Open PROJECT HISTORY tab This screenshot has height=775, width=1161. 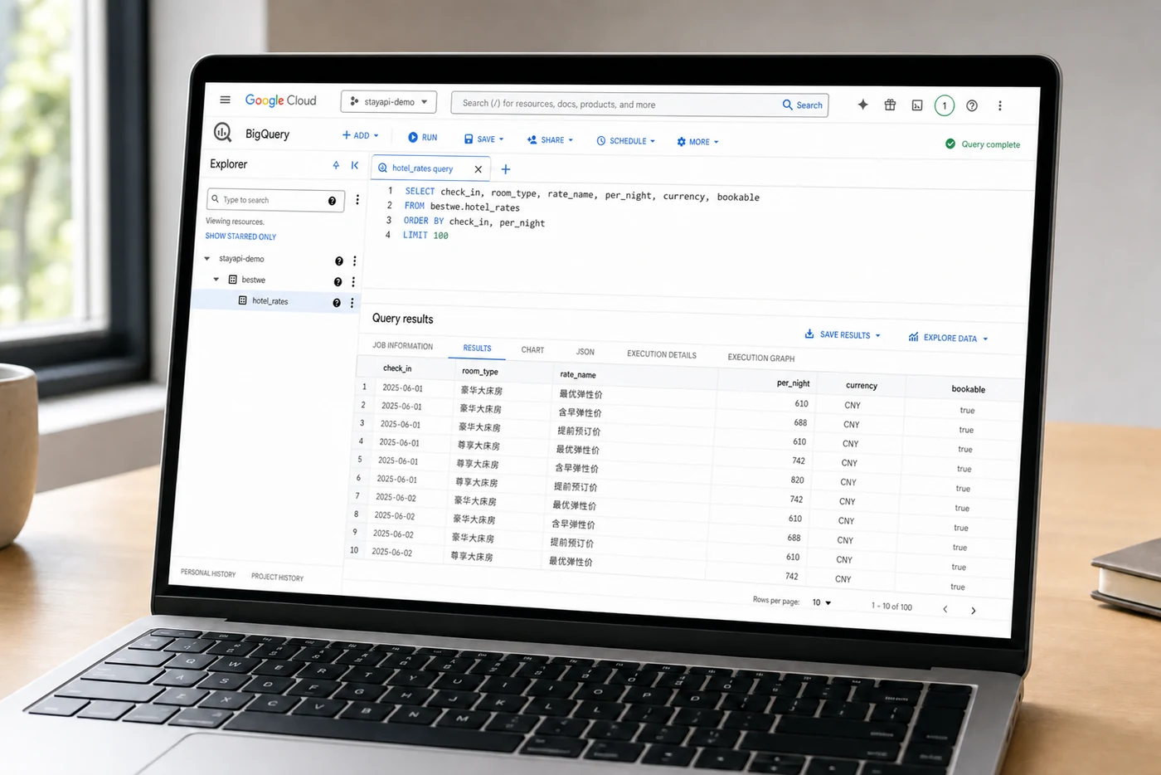pyautogui.click(x=277, y=577)
